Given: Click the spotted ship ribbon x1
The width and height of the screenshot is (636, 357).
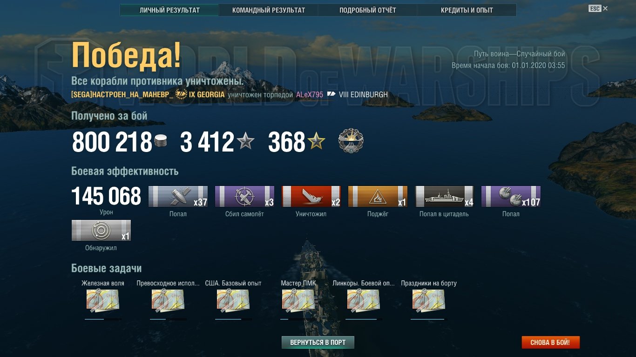Looking at the screenshot, I should point(101,231).
